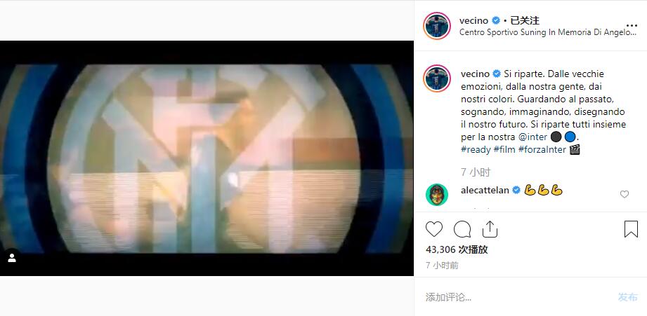Play the Inter logo video
This screenshot has height=316, width=647.
[207, 158]
